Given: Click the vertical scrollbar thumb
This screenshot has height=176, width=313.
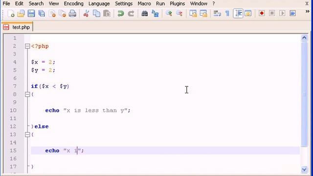Looking at the screenshot, I should [304, 94].
